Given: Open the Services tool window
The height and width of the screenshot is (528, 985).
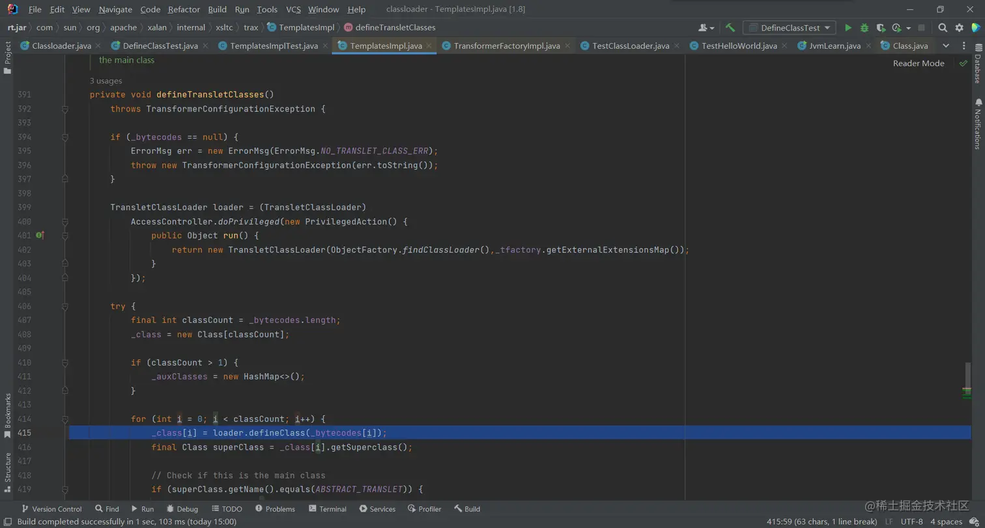Looking at the screenshot, I should pos(377,509).
